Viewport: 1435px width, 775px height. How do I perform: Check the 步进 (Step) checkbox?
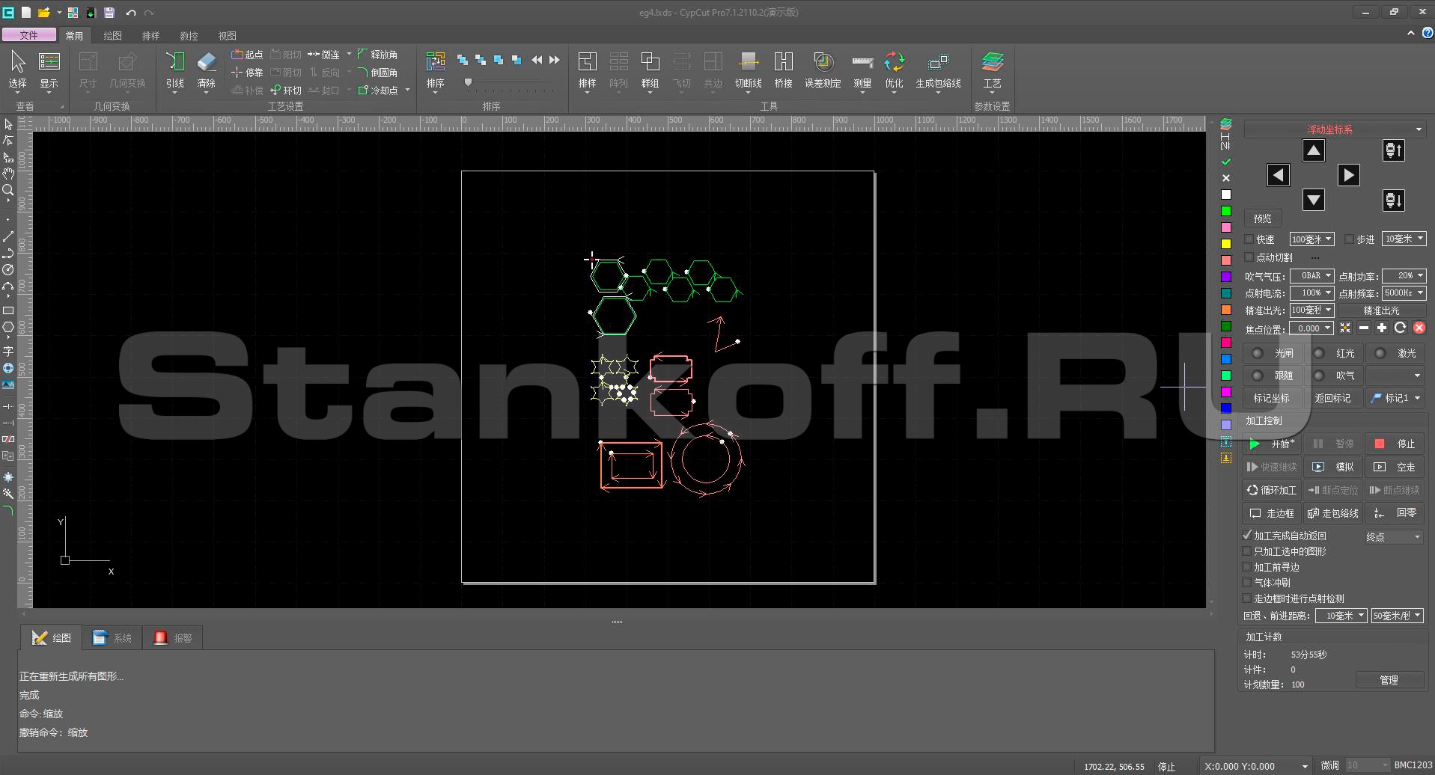click(1349, 239)
